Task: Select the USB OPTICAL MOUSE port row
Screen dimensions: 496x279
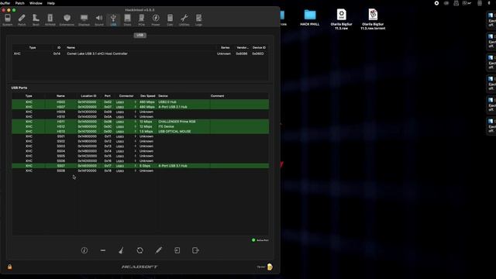Action: [140, 132]
